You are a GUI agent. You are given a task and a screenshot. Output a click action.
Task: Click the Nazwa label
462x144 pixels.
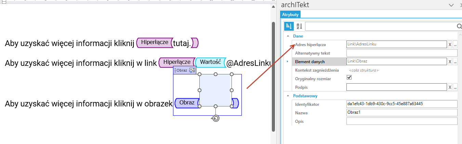click(x=302, y=113)
